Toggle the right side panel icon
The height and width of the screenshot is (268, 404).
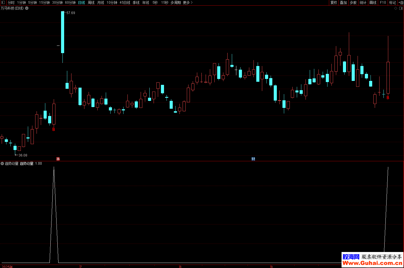click(x=401, y=8)
